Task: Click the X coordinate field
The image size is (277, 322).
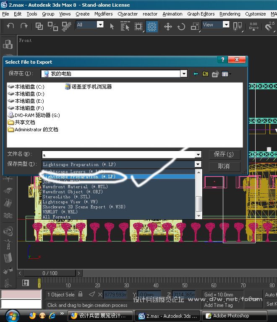Action: coord(115,295)
